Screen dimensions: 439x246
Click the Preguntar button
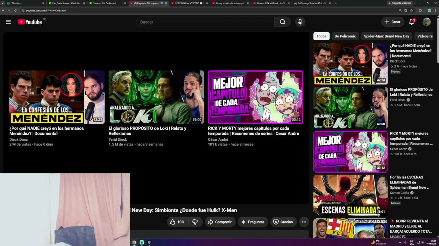pyautogui.click(x=253, y=222)
